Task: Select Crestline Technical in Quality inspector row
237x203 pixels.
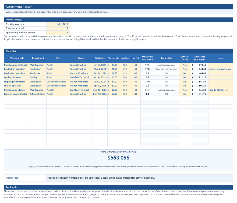Action: coord(81,77)
